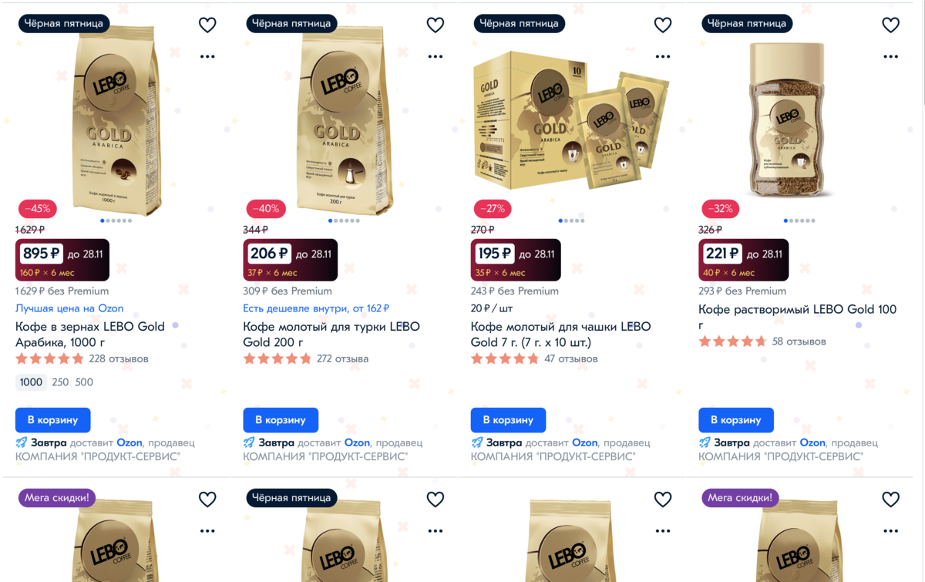Select the 250 weight option
925x582 pixels.
pyautogui.click(x=60, y=382)
